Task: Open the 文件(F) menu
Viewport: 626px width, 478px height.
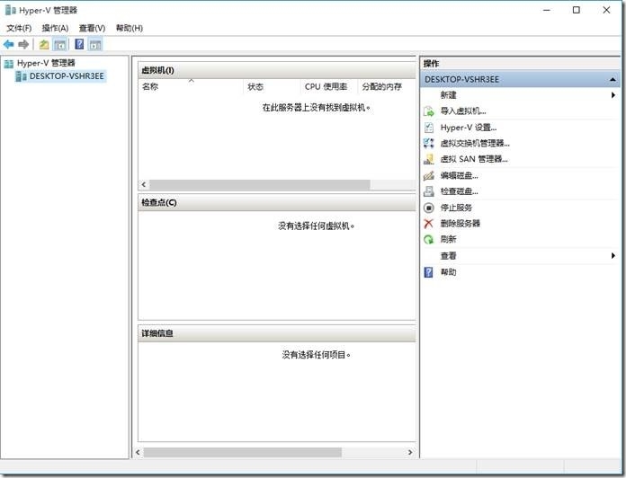Action: [x=19, y=28]
